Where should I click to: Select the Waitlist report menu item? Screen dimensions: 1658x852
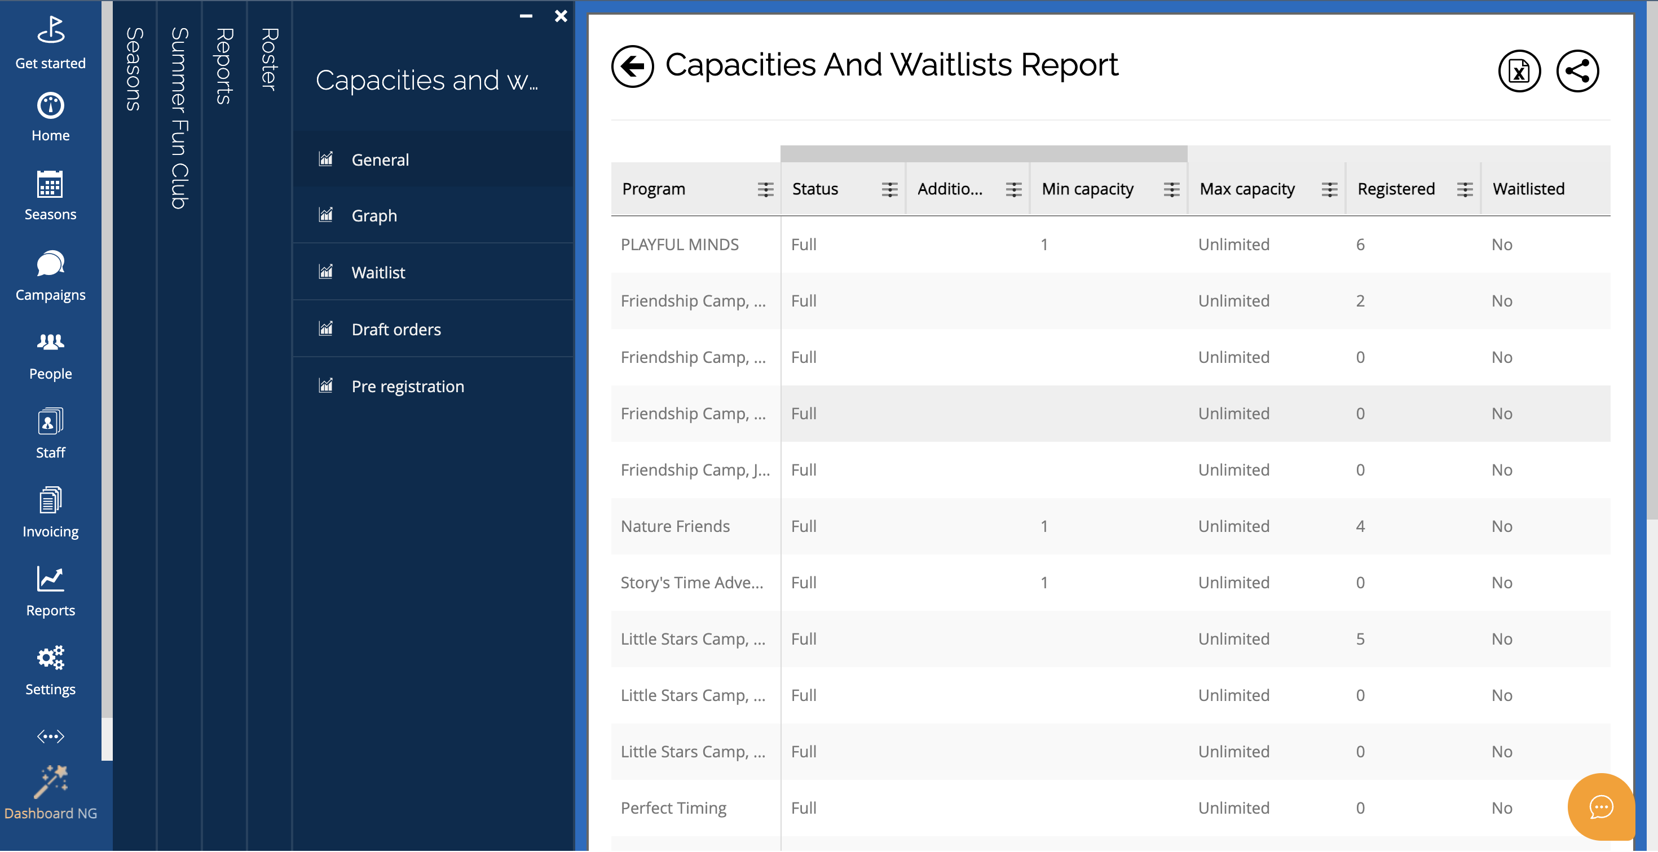[x=378, y=273]
